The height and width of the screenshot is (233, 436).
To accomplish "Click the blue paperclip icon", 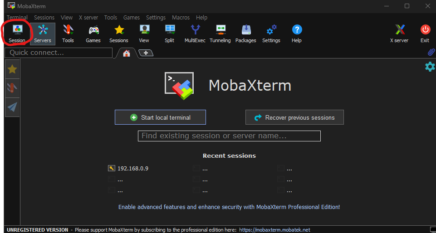I will [x=431, y=52].
